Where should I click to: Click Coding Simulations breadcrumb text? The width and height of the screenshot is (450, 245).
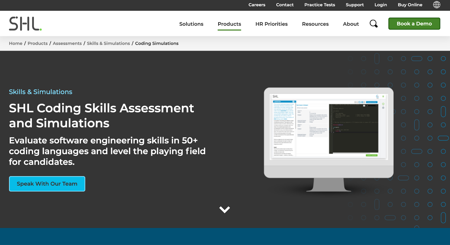click(157, 43)
